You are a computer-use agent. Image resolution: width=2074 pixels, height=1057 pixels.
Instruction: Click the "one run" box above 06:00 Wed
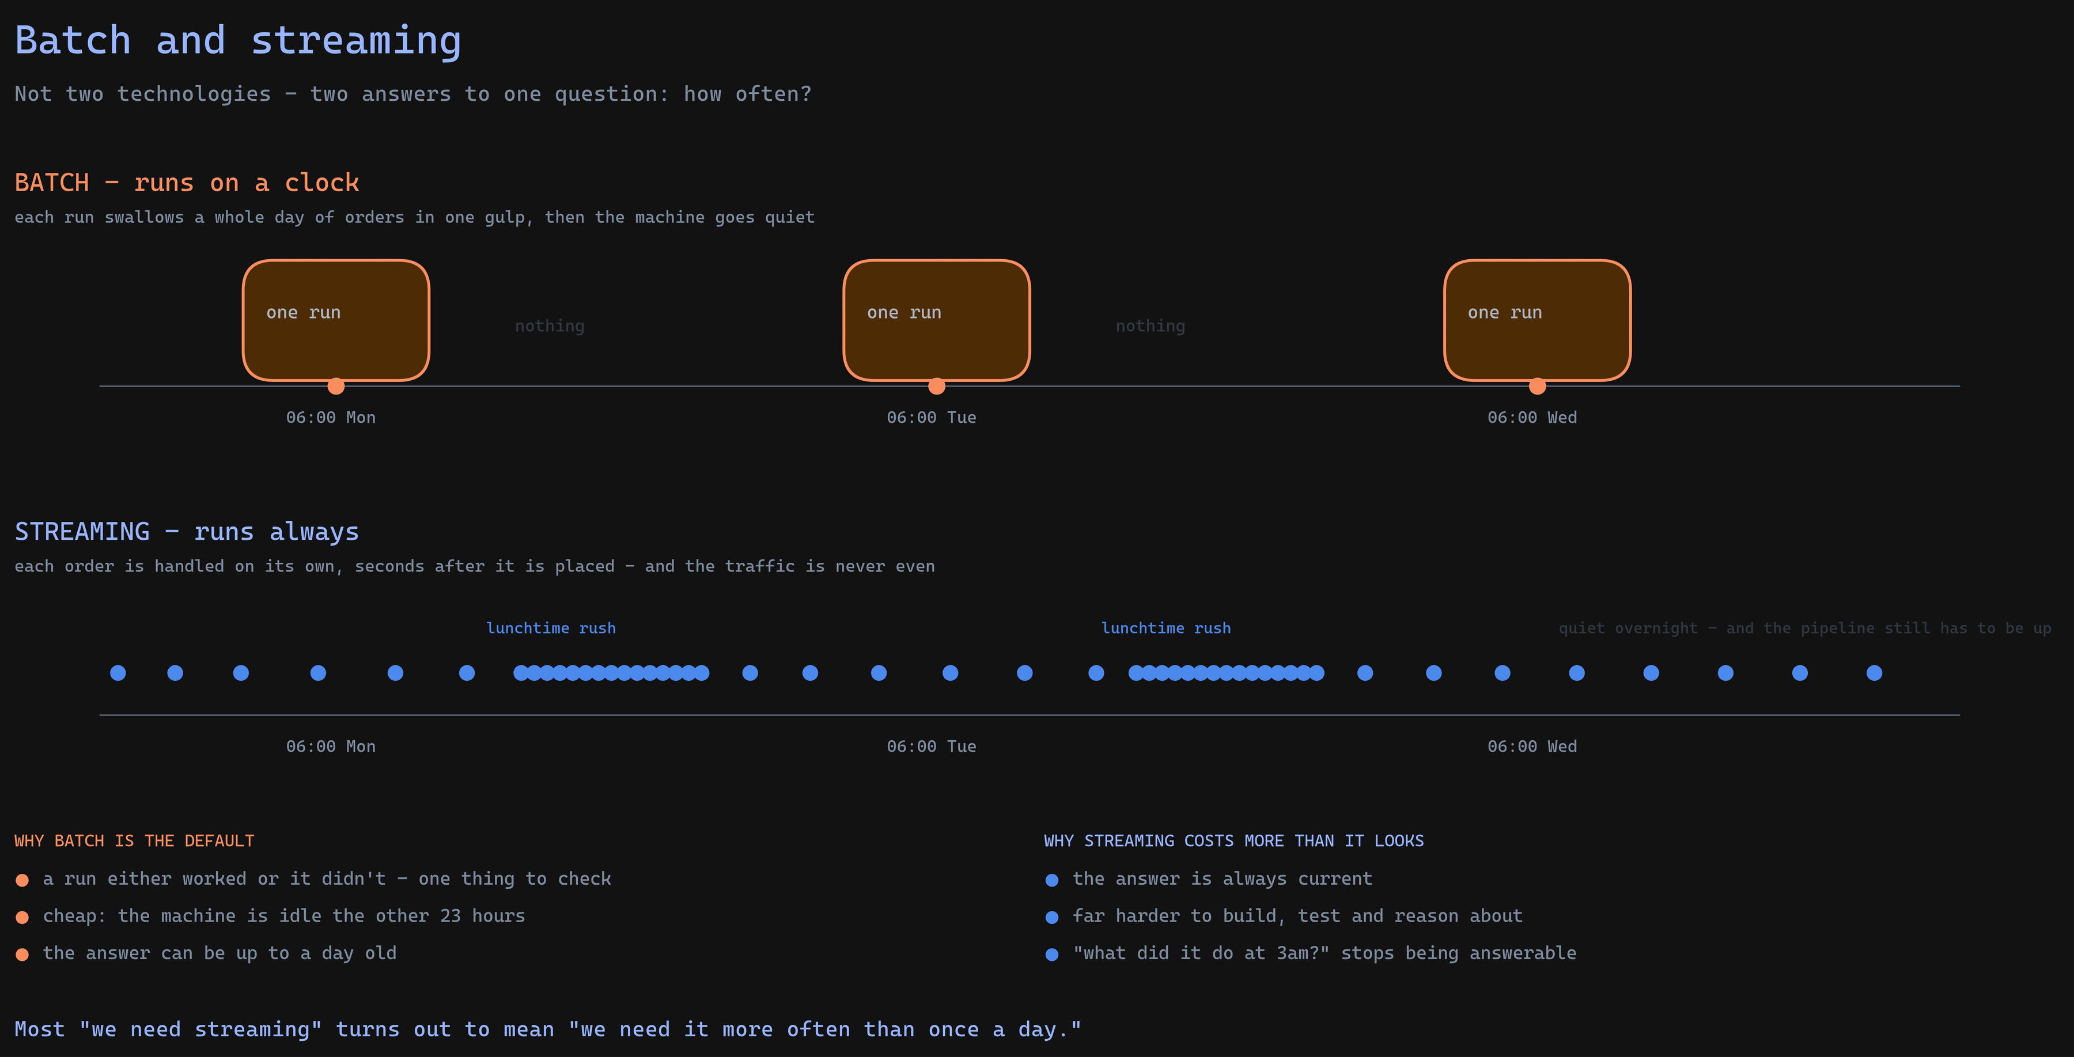(1537, 320)
